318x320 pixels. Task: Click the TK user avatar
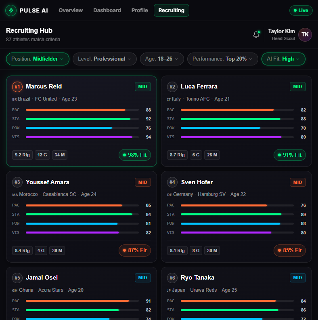(305, 35)
